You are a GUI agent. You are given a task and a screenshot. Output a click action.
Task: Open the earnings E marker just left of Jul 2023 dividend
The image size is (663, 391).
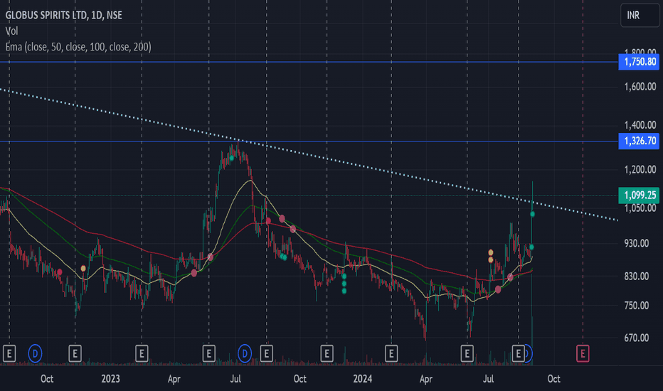tap(209, 353)
